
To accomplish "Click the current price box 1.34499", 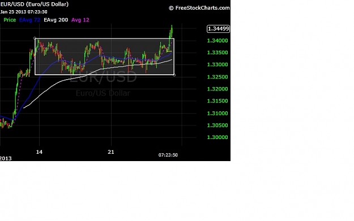I will pyautogui.click(x=218, y=29).
